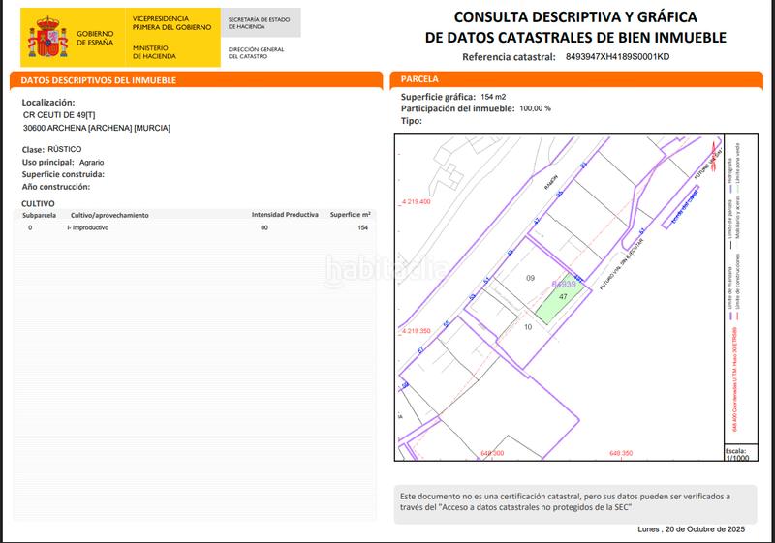Click the 'Intensidad Productiva' column header
The image size is (775, 543).
(x=283, y=214)
